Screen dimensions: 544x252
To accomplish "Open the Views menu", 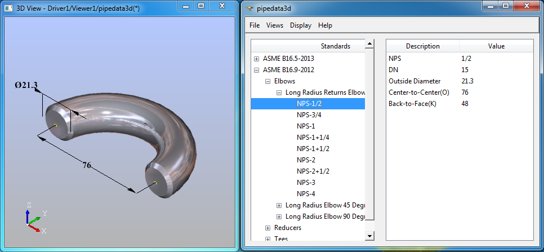I will pyautogui.click(x=275, y=25).
